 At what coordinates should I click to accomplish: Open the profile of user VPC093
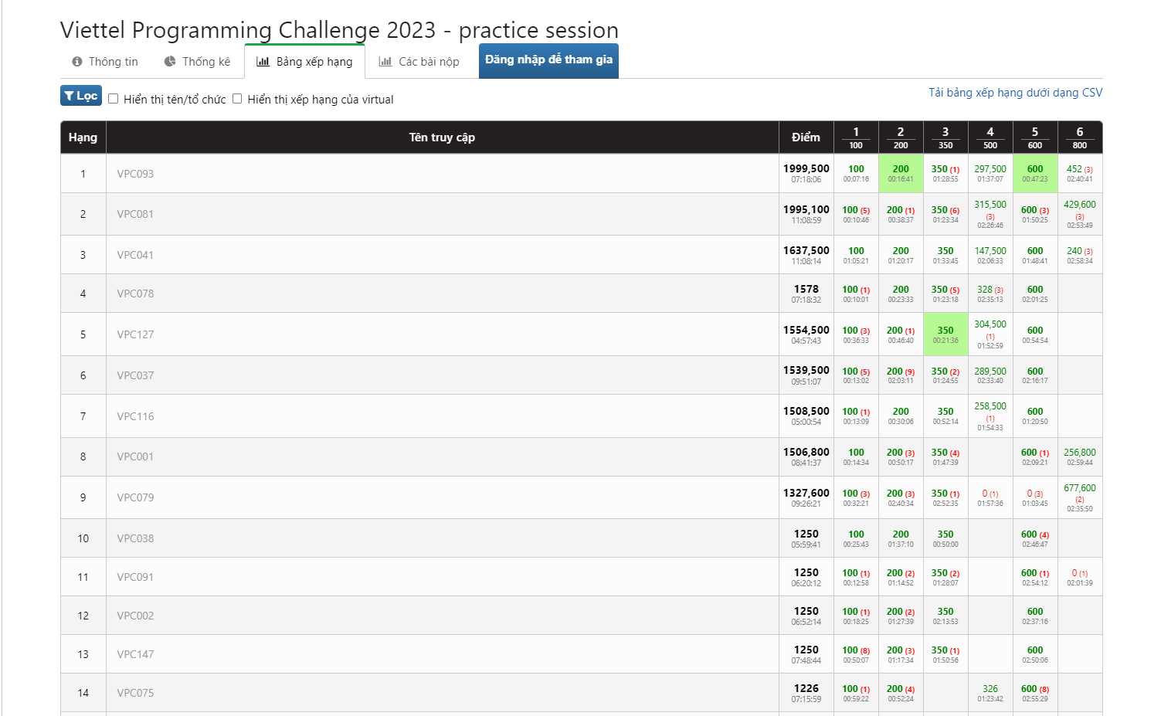135,174
